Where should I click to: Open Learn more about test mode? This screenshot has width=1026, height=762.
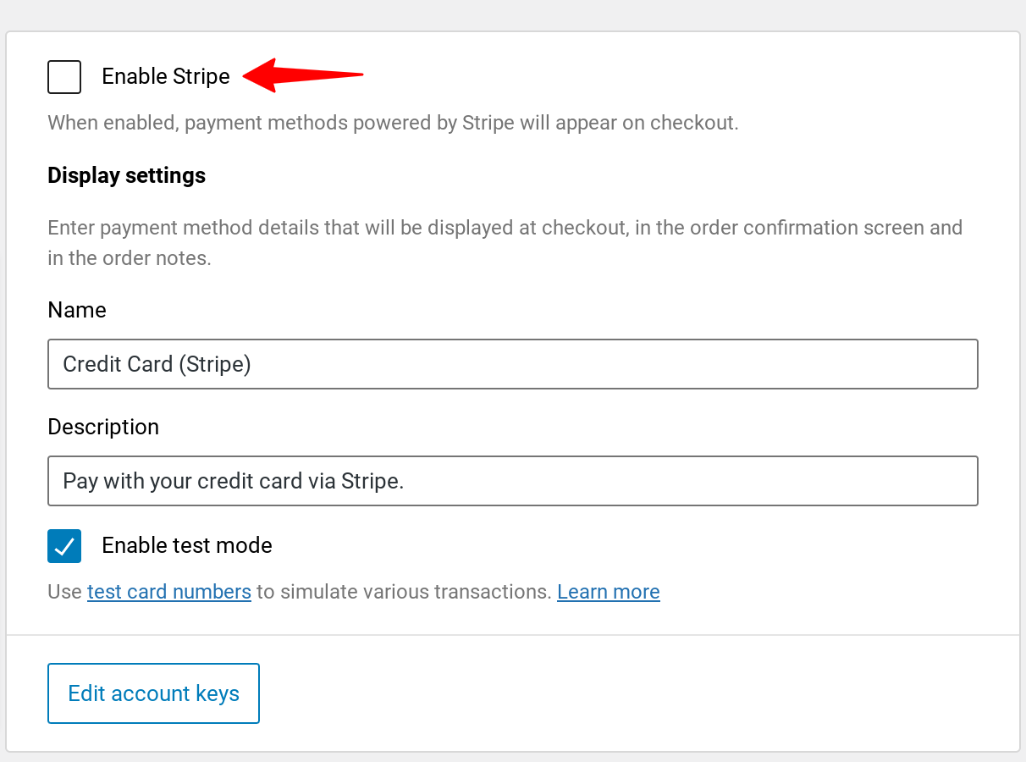[x=608, y=592]
